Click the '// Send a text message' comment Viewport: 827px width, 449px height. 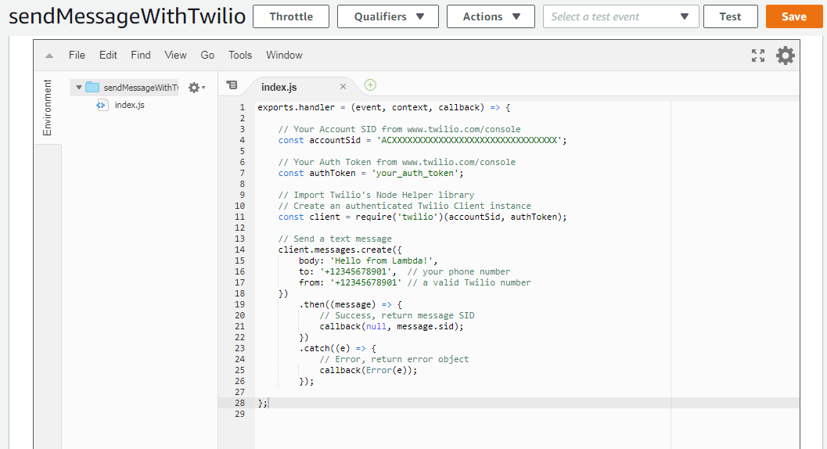pyautogui.click(x=335, y=239)
